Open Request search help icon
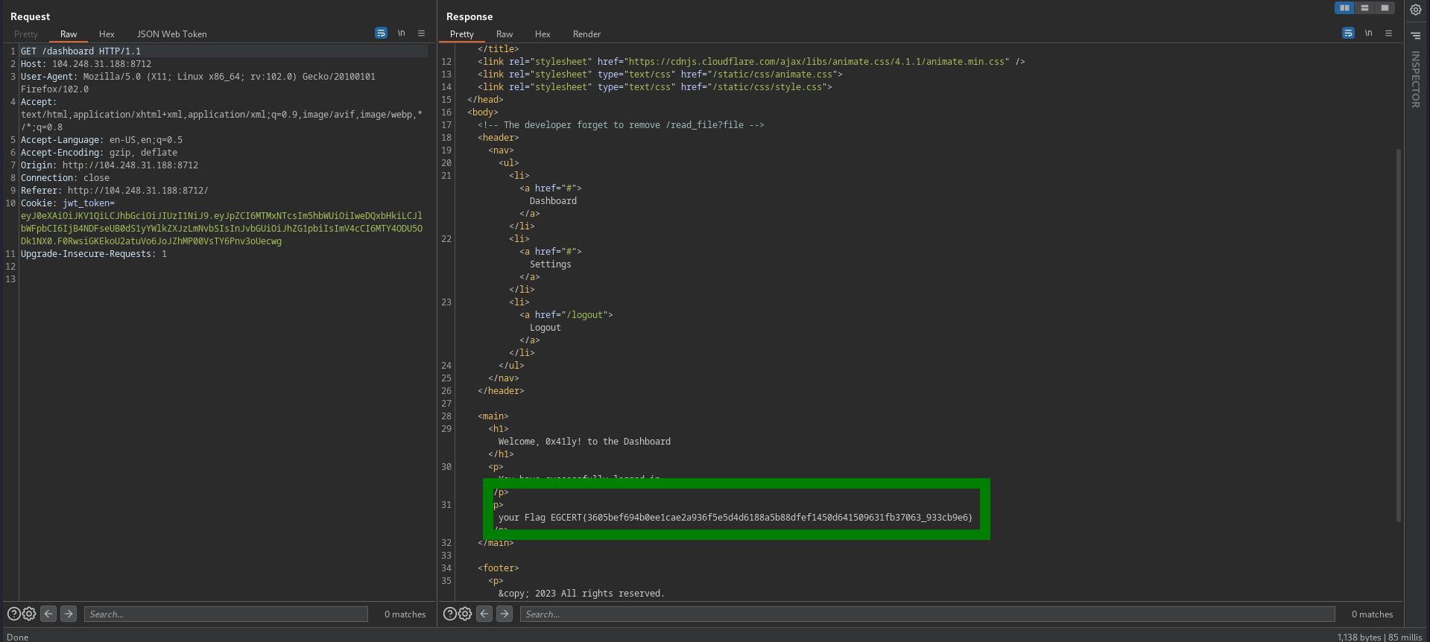 pos(14,614)
